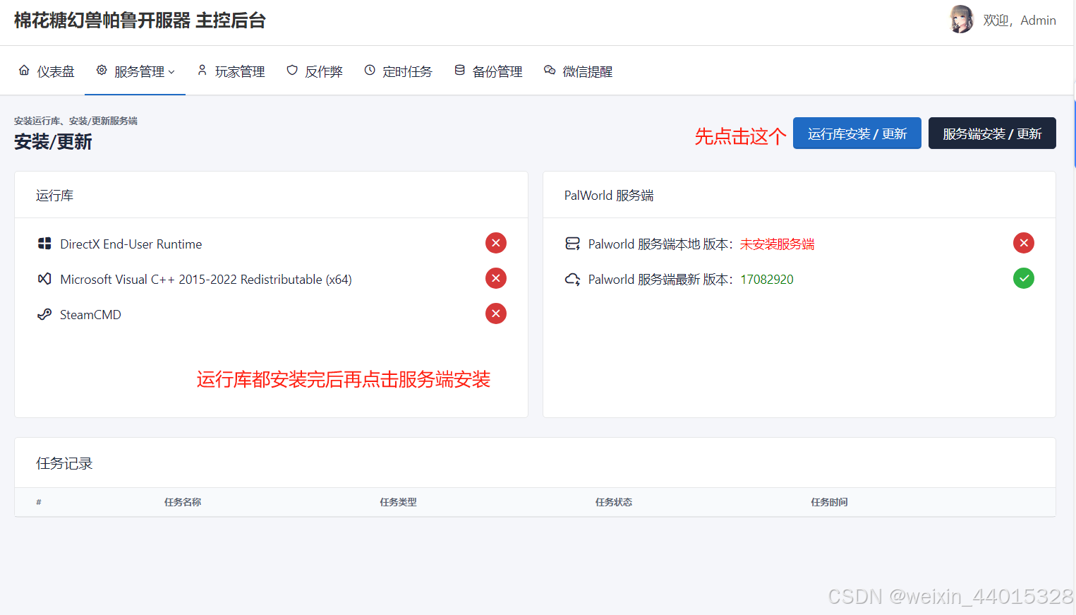Click the 安装运行库、安装/更新服务端 subtitle
Screen dimensions: 1076x615
pyautogui.click(x=75, y=121)
